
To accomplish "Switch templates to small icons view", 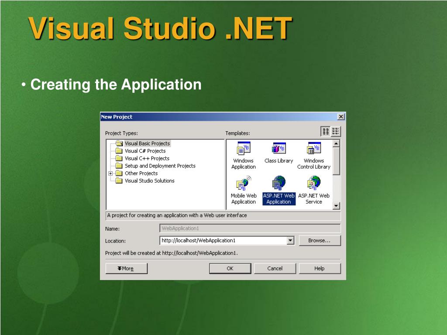I will (x=336, y=131).
